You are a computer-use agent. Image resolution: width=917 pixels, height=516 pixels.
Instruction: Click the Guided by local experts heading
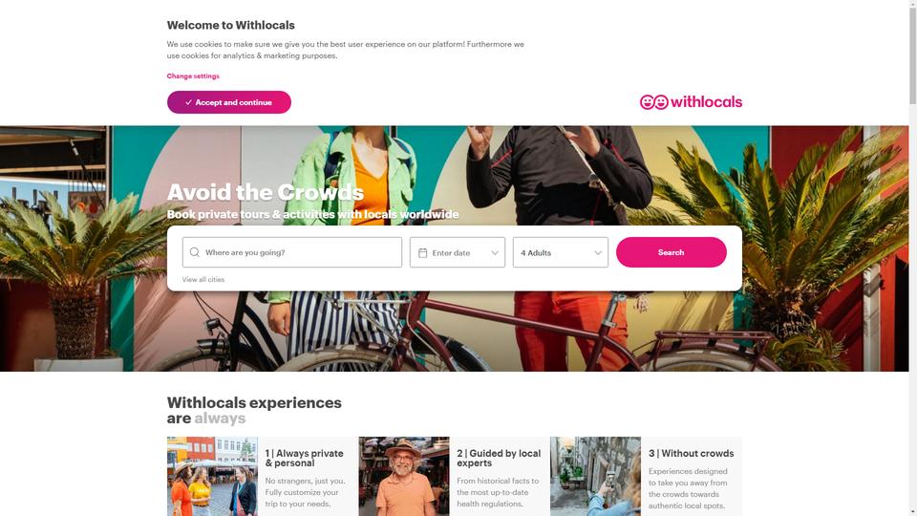(499, 458)
